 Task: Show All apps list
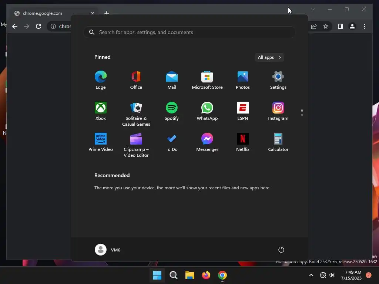coord(269,57)
